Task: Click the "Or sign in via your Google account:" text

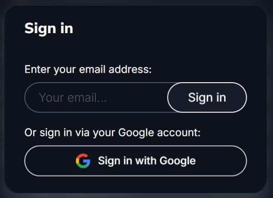Action: [112, 133]
